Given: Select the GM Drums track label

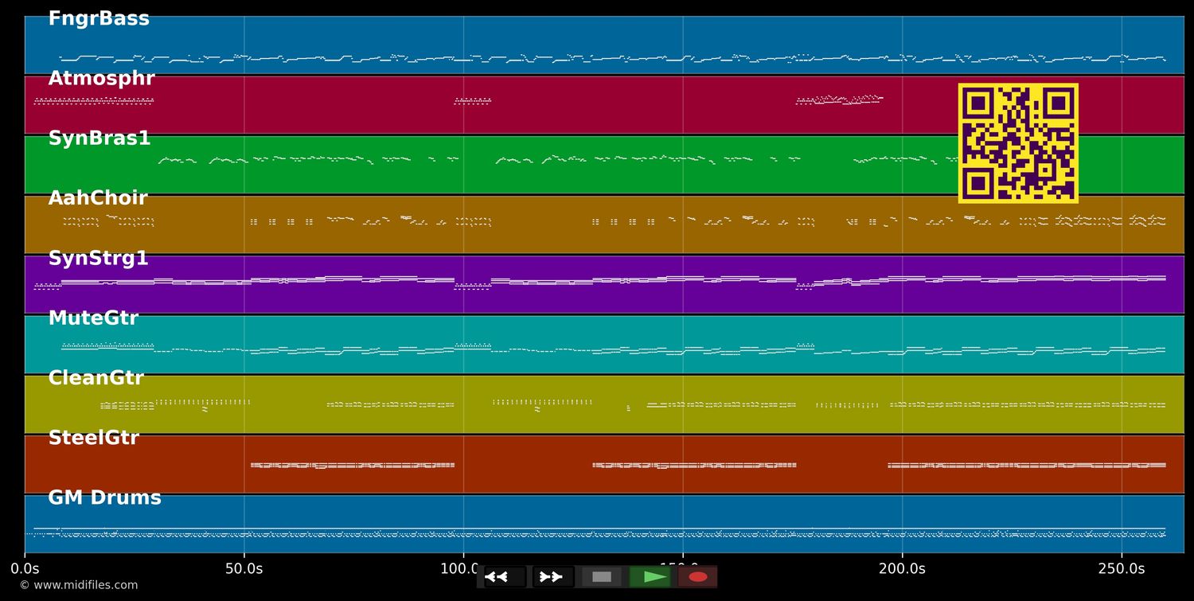Looking at the screenshot, I should pos(104,498).
